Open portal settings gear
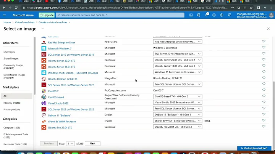The image size is (275, 154). click(214, 15)
